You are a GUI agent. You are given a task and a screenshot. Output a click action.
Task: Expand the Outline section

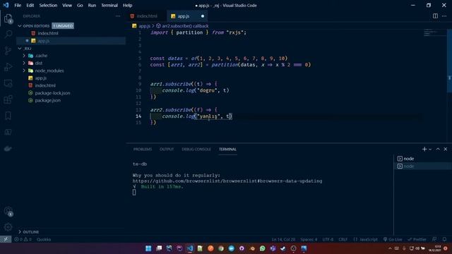click(x=20, y=232)
